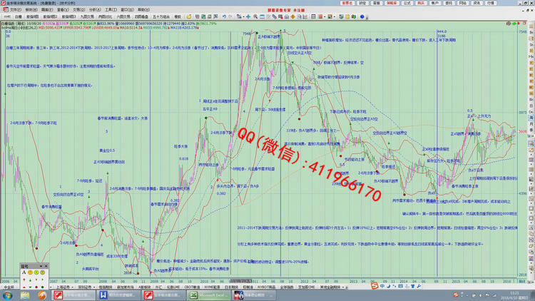
Task: Select the 月 monthly period in right sidebar
Action: pos(531,124)
